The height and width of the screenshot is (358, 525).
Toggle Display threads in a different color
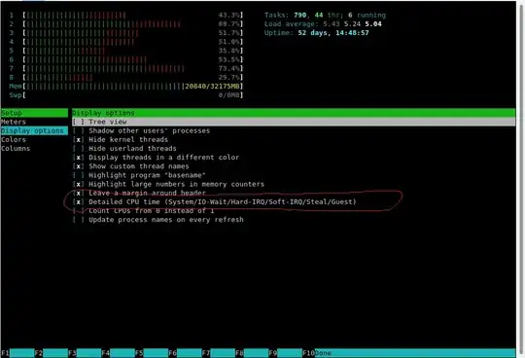[79, 158]
